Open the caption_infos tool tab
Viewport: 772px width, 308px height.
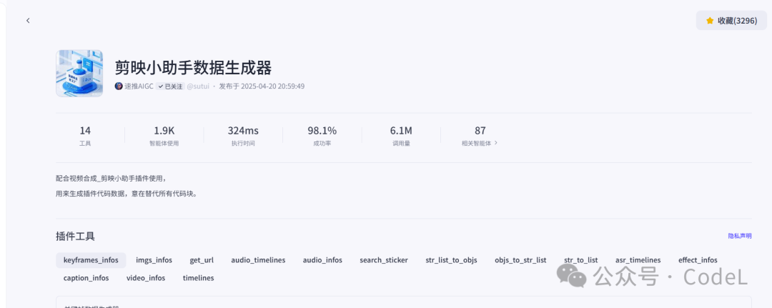point(86,278)
